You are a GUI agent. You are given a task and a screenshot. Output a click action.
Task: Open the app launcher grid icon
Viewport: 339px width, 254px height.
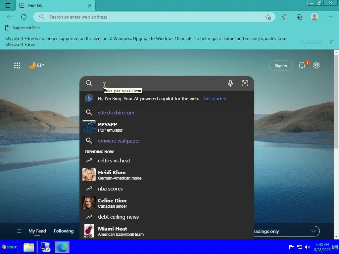(17, 65)
